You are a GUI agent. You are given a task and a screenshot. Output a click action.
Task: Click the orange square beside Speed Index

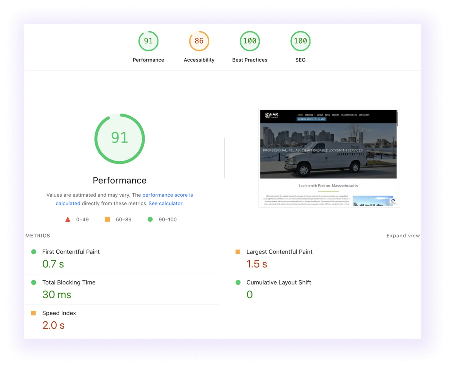tap(33, 313)
